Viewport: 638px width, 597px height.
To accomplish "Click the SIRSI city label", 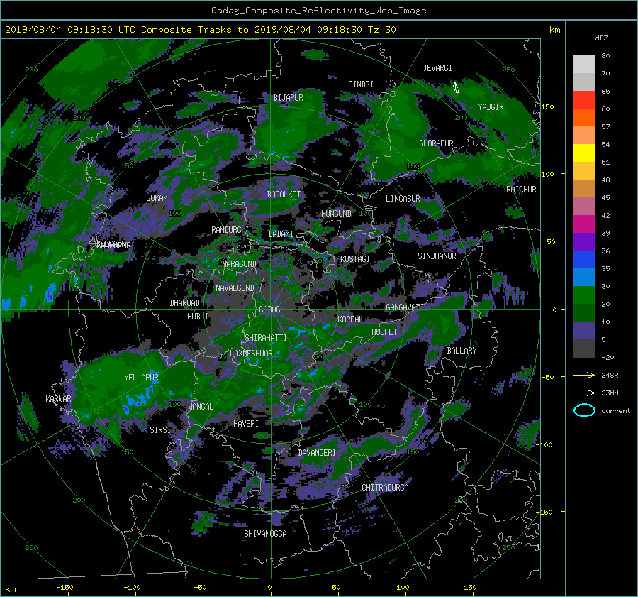I will [x=160, y=430].
